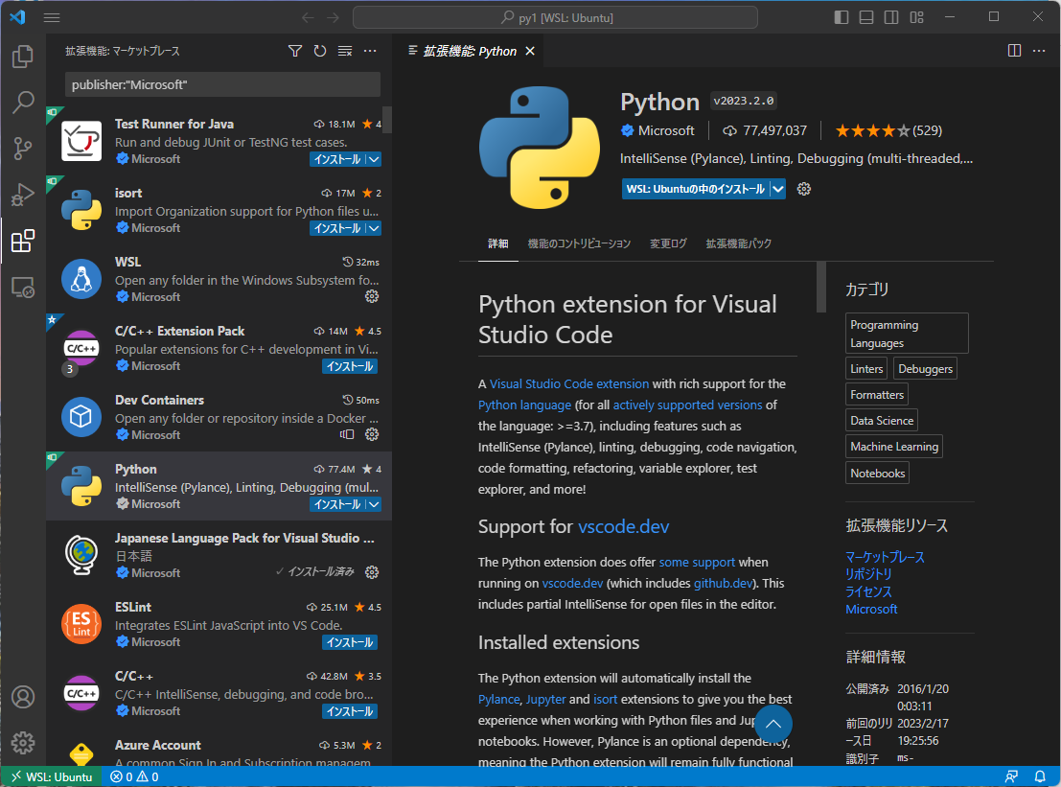Viewport: 1061px width, 787px height.
Task: Install the Test Runner for Java extension
Action: click(x=335, y=158)
